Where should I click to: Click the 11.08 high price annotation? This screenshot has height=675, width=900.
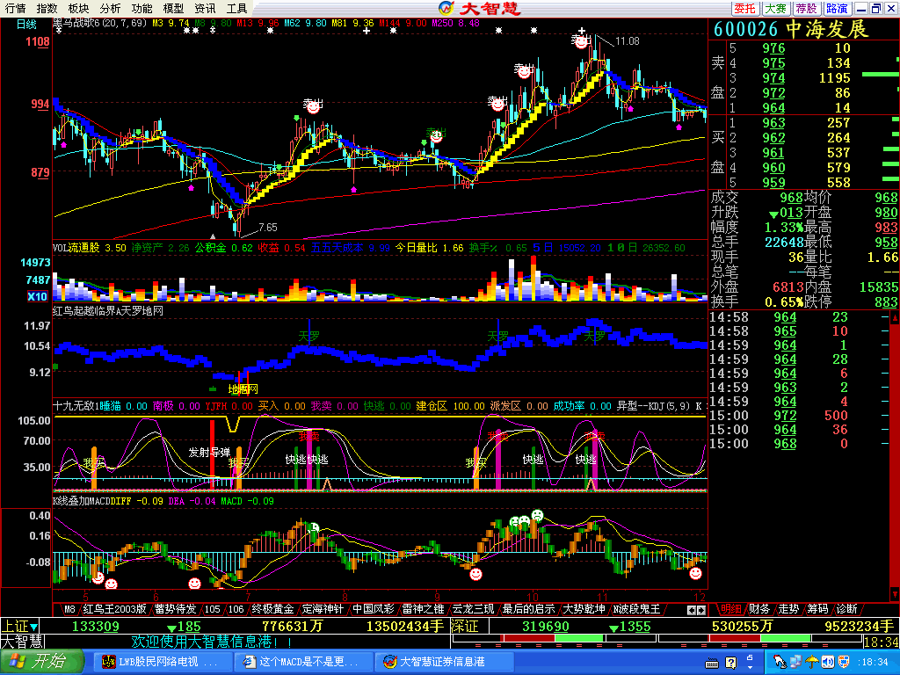pyautogui.click(x=627, y=40)
